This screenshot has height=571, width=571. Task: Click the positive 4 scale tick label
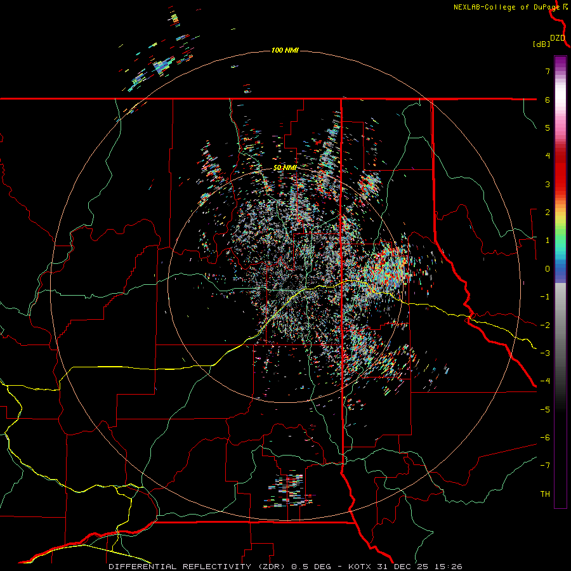(x=548, y=156)
